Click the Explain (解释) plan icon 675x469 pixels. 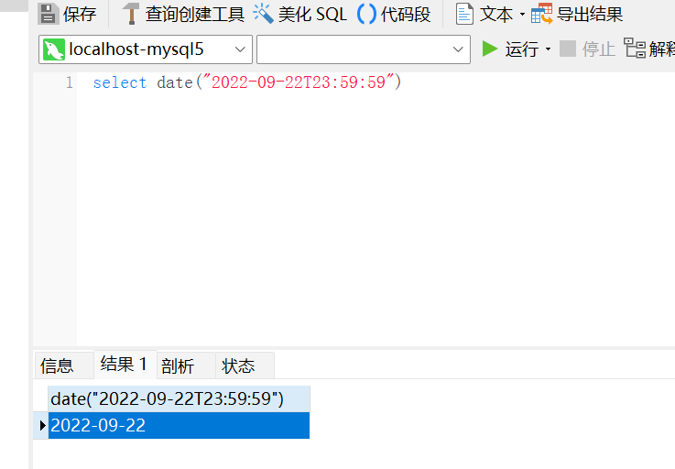(635, 48)
